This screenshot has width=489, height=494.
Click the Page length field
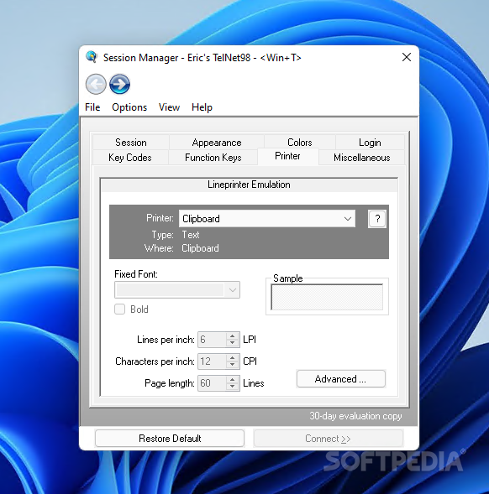coord(212,383)
